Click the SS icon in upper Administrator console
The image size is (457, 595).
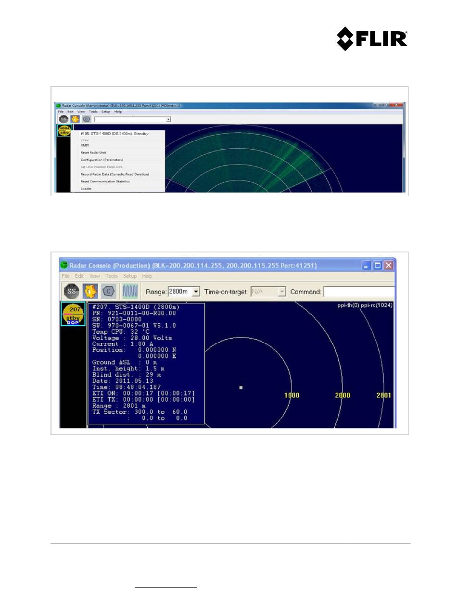(64, 119)
